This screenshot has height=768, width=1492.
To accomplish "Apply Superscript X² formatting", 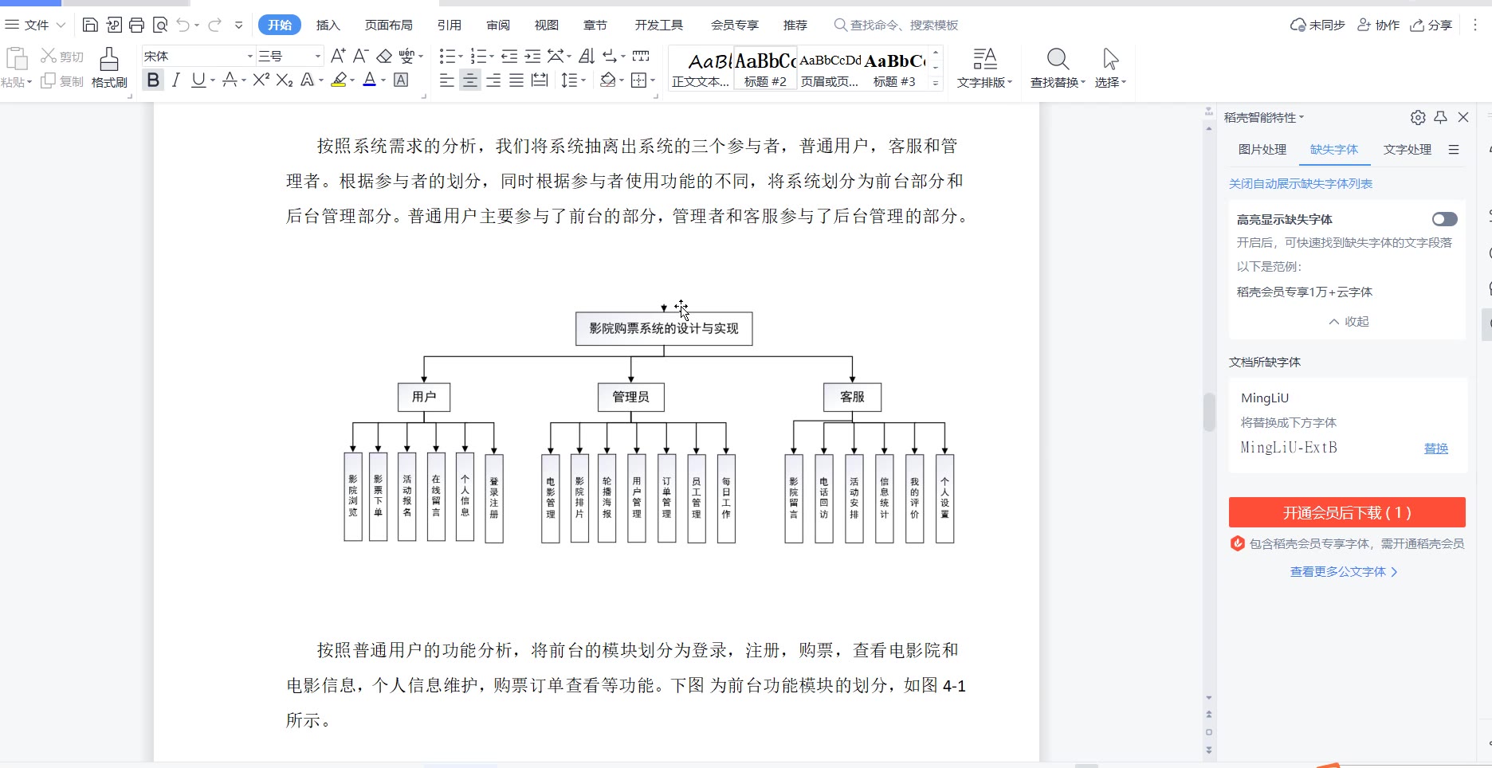I will pyautogui.click(x=261, y=80).
